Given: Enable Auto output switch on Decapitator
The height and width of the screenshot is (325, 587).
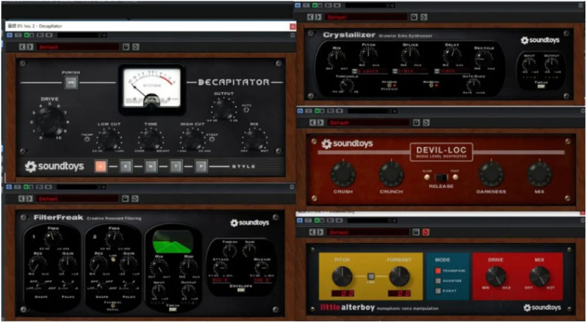Looking at the screenshot, I should click(x=246, y=110).
